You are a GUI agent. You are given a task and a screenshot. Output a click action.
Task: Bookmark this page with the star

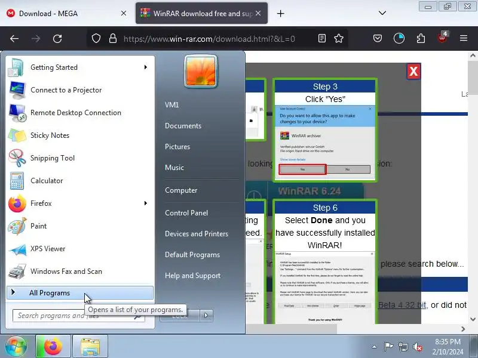339,38
